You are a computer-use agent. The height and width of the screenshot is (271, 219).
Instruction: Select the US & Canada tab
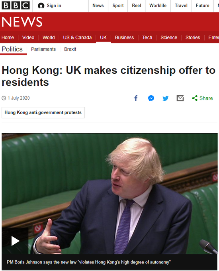[77, 37]
